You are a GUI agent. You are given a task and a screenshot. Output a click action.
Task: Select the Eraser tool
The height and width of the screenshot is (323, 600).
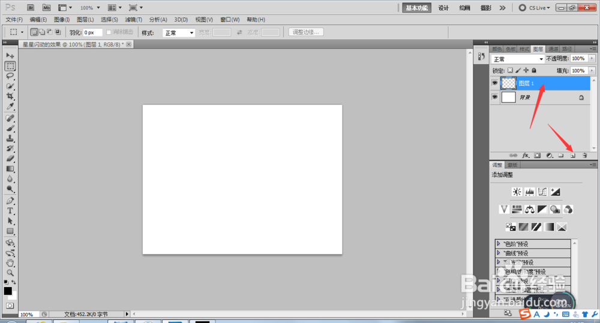point(10,158)
